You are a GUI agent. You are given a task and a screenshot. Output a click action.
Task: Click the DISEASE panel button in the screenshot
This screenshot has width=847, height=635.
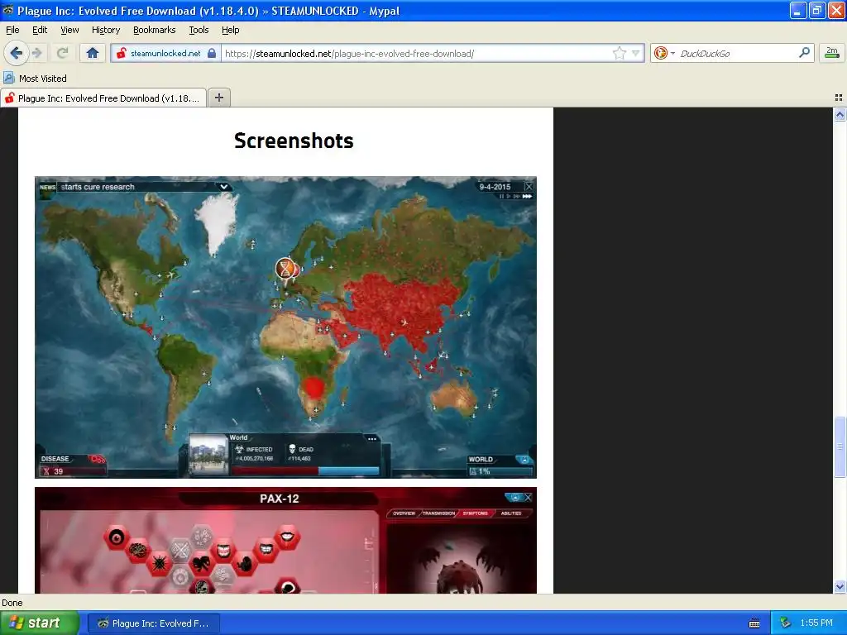click(73, 466)
